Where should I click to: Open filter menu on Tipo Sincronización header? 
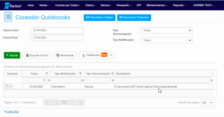point(112,74)
